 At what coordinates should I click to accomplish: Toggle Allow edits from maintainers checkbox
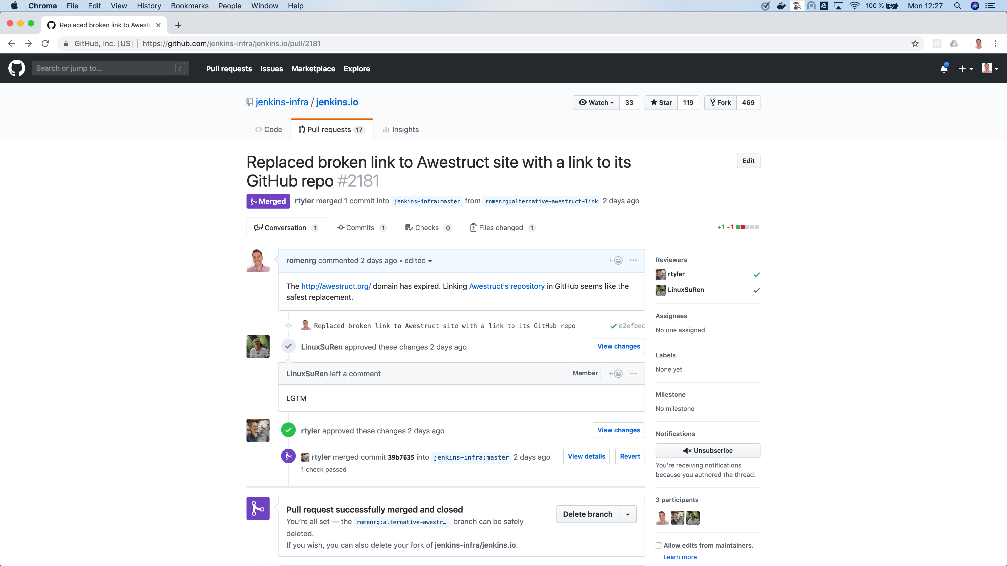659,545
